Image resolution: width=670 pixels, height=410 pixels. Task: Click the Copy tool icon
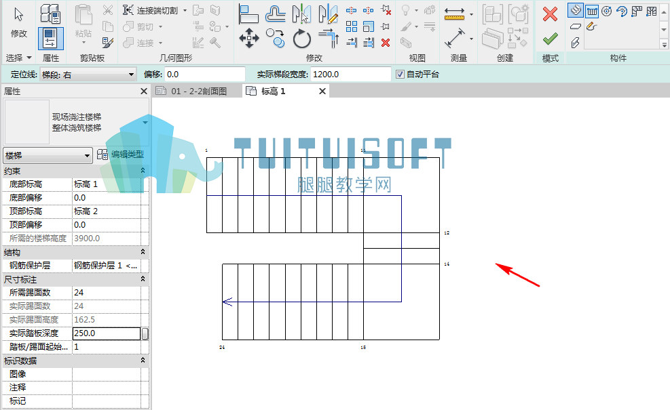point(275,38)
